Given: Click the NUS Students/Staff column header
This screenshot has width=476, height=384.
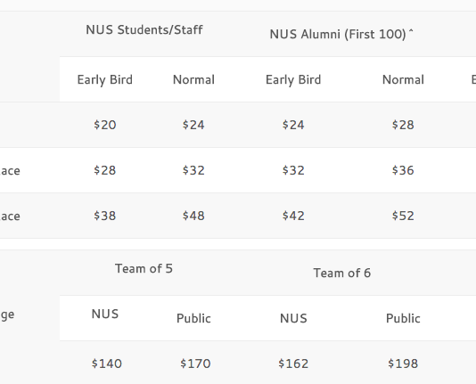Looking at the screenshot, I should tap(144, 29).
